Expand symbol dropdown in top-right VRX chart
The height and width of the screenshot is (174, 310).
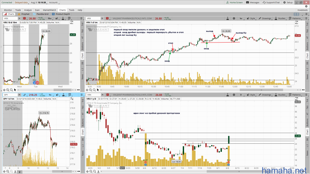pos(102,18)
